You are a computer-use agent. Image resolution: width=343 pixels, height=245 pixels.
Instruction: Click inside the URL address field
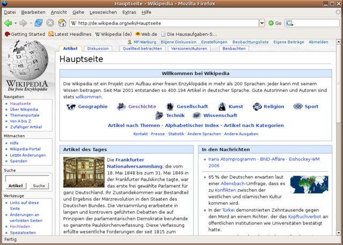click(164, 23)
